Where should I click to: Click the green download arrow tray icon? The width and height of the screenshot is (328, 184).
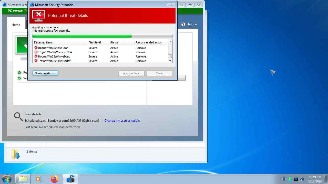click(x=290, y=179)
